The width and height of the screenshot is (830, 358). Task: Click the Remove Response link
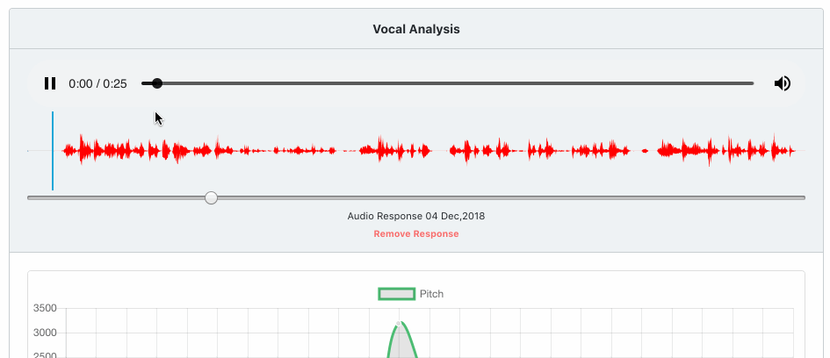[416, 233]
